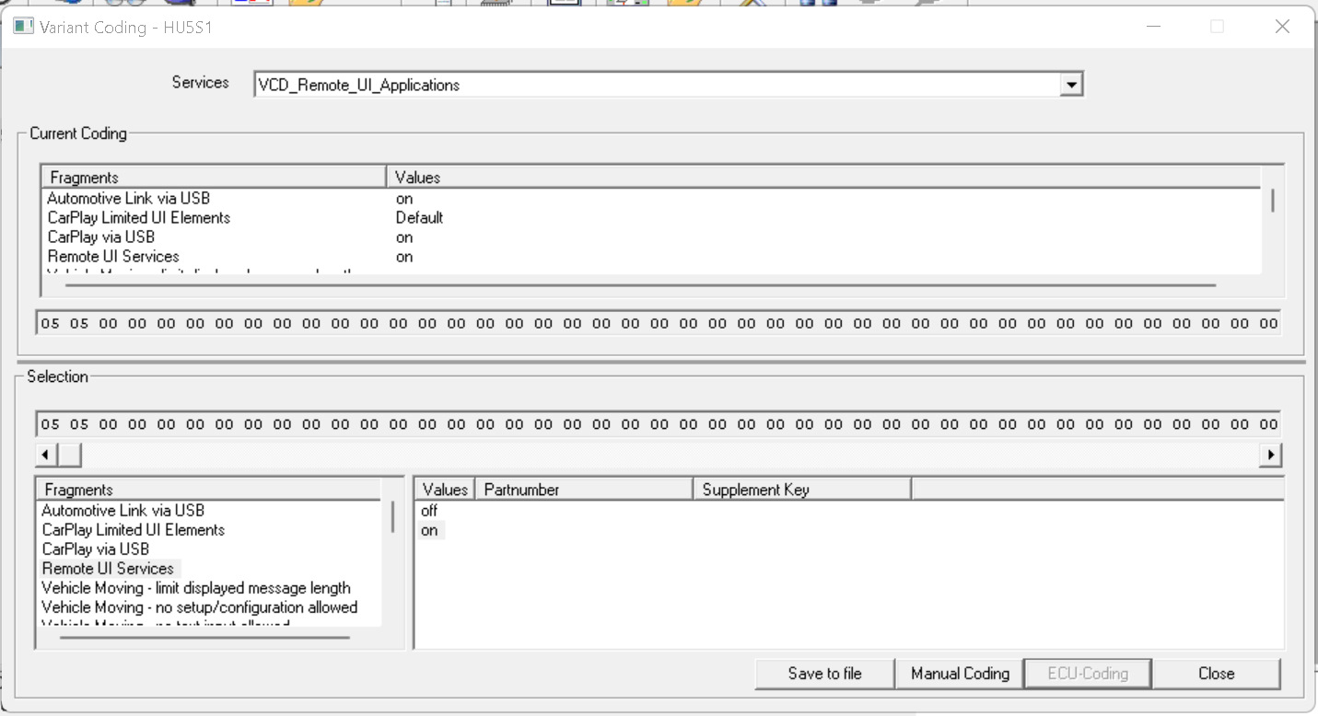The image size is (1318, 716).
Task: Click the Variant Coding window title icon
Action: click(x=23, y=26)
